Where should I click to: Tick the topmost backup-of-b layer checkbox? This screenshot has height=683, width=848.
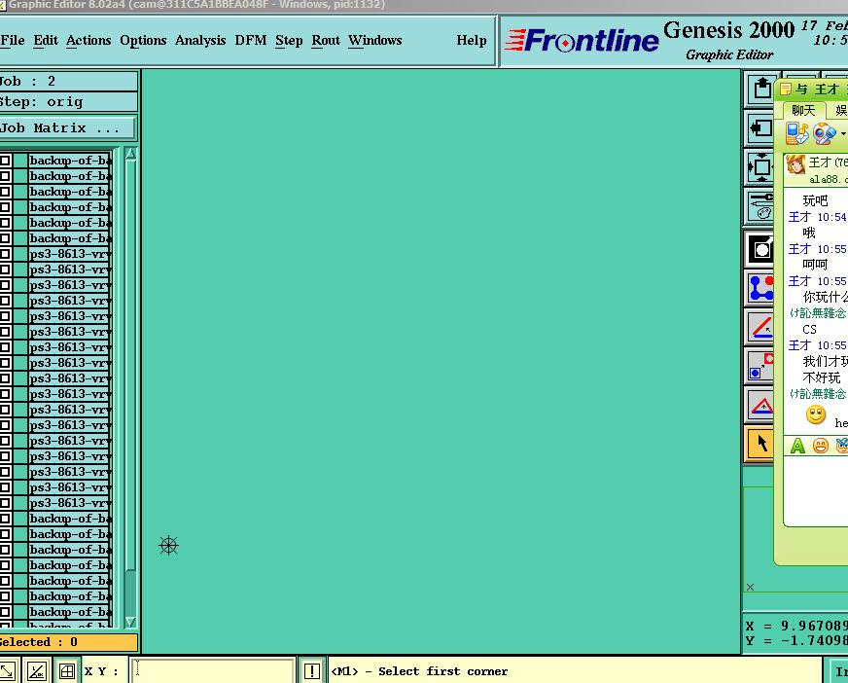click(6, 161)
